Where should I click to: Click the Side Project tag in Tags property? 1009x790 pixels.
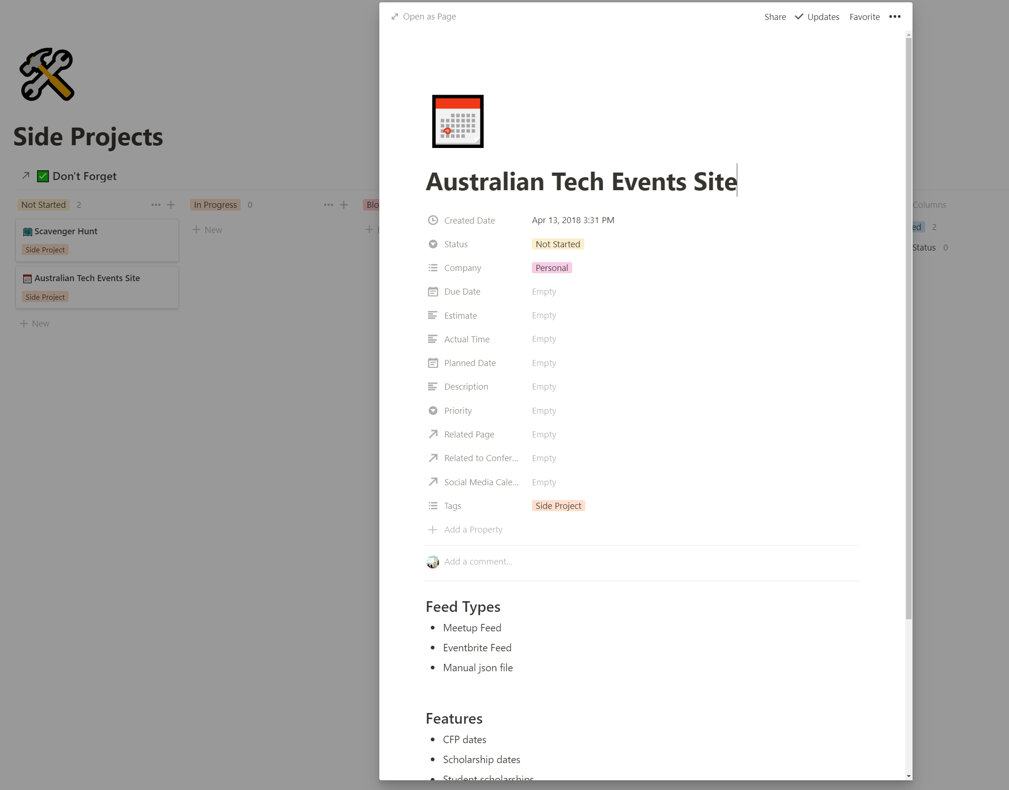[x=558, y=506]
